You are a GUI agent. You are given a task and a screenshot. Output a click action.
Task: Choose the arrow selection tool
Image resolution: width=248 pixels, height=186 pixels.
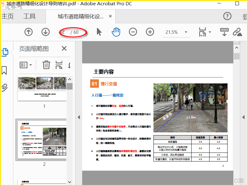pyautogui.click(x=99, y=32)
